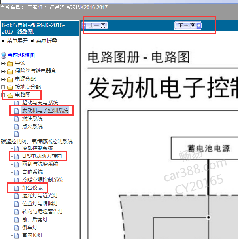The image size is (238, 239).
Task: Open 点火系统 circuit diagram
Action: coord(32,126)
